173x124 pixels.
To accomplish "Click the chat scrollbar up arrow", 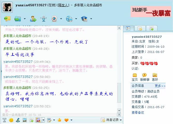I will point(119,28).
